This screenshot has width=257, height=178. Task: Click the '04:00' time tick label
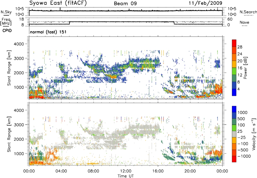point(61,171)
